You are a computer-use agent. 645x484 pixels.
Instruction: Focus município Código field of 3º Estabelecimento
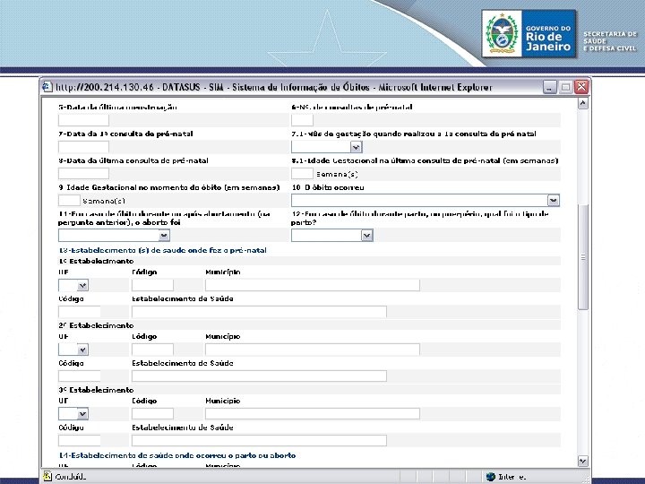tap(152, 414)
